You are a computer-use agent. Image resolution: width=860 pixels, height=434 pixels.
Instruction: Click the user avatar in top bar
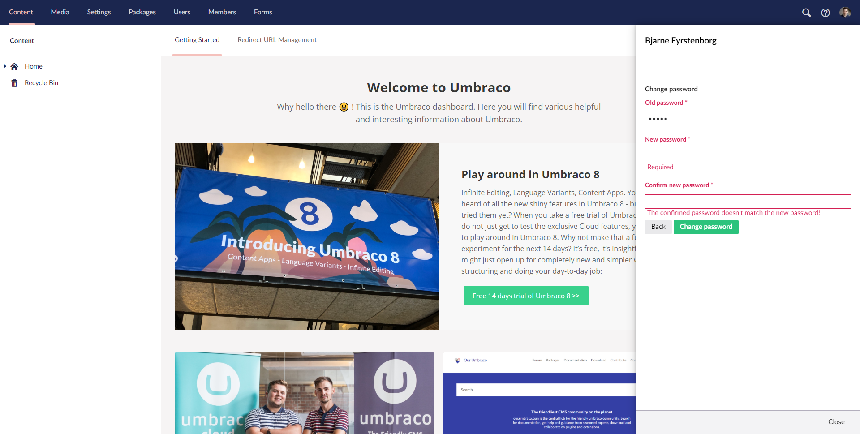[x=846, y=13]
